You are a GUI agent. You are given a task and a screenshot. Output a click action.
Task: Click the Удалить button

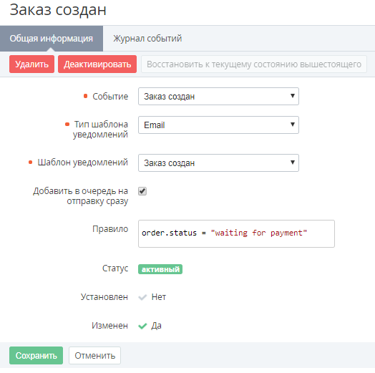pyautogui.click(x=31, y=64)
